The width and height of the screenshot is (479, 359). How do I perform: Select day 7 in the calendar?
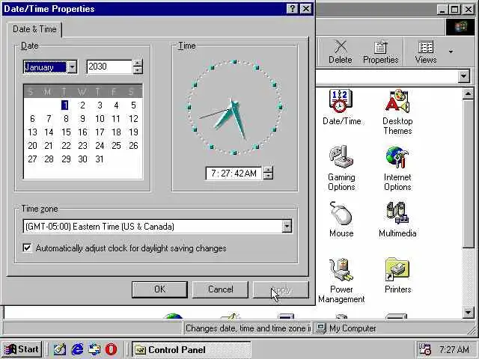(x=49, y=118)
